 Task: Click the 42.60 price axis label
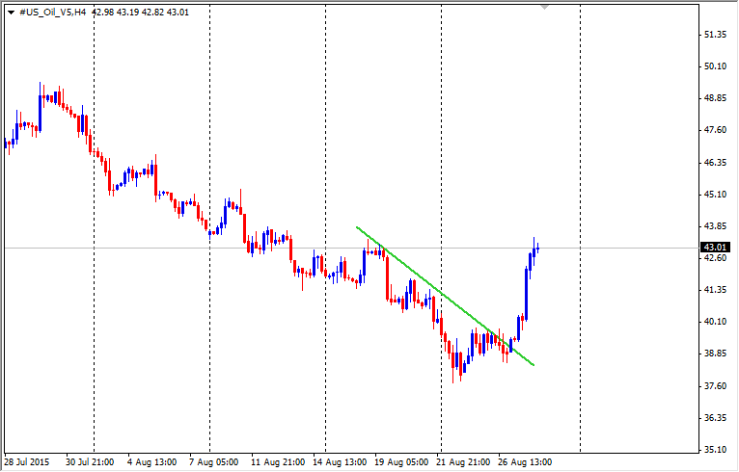tap(715, 258)
